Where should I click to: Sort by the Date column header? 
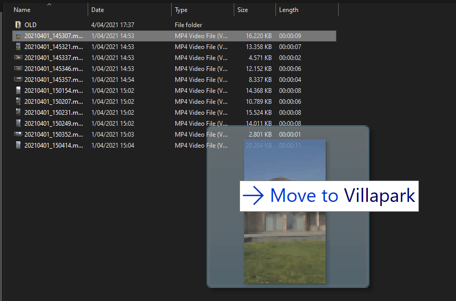(98, 10)
